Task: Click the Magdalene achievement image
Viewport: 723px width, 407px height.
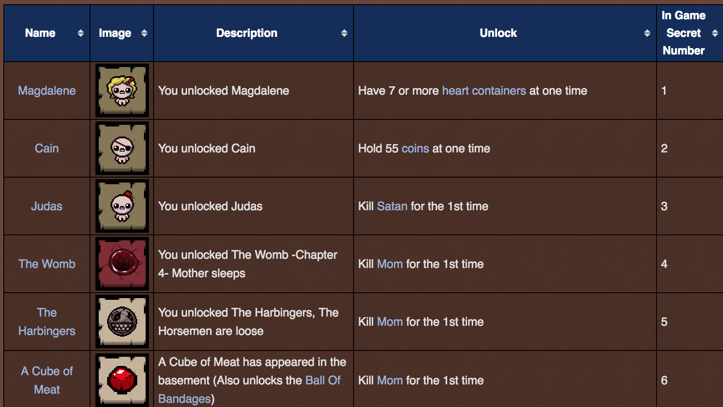Action: pyautogui.click(x=122, y=90)
